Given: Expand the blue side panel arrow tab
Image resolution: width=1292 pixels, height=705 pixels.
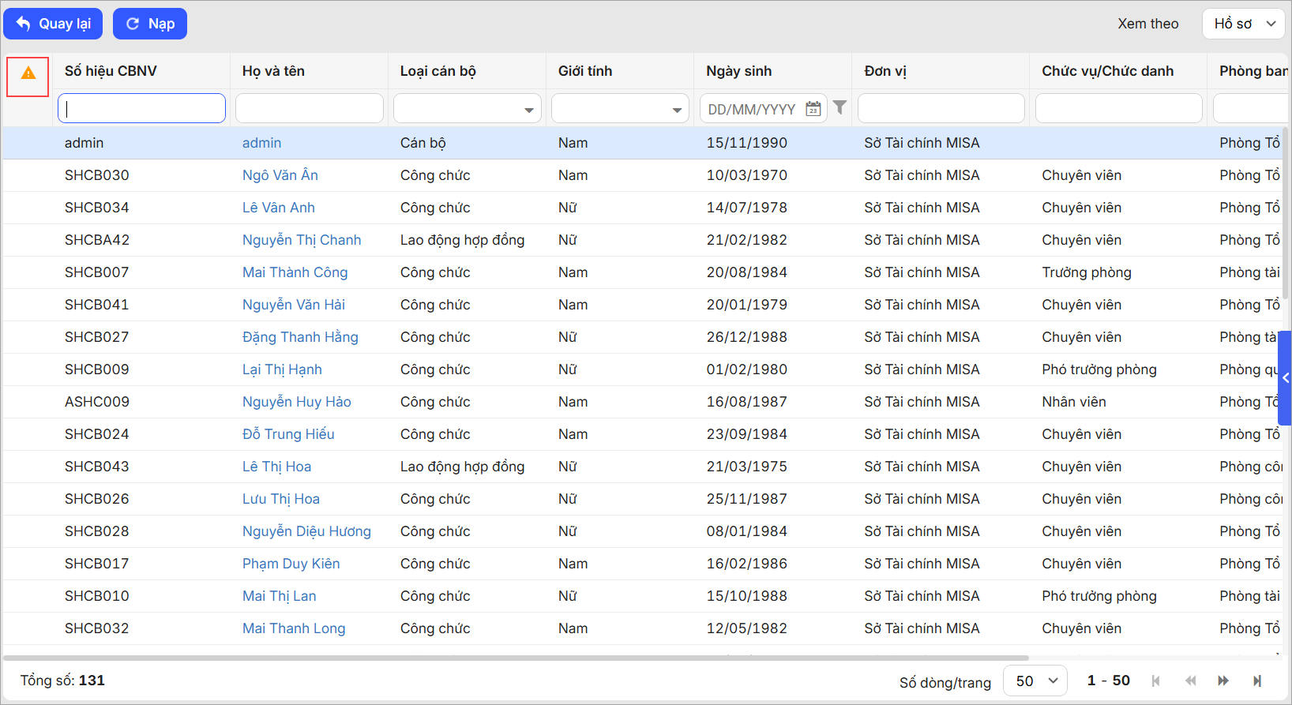Looking at the screenshot, I should 1285,378.
